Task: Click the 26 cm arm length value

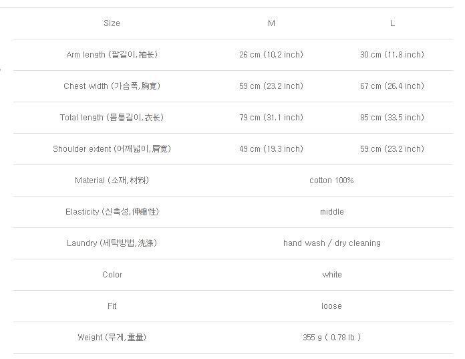Action: click(271, 55)
